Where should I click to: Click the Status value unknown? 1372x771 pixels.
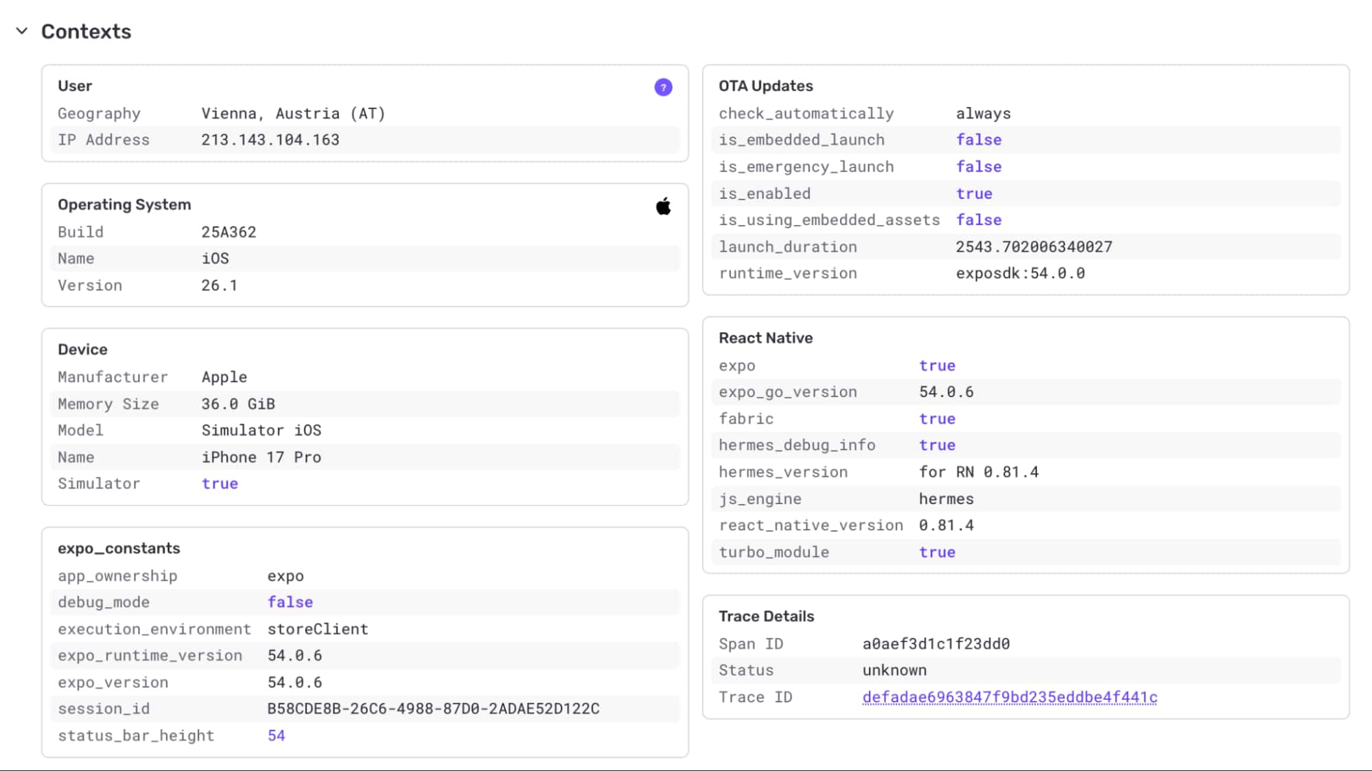click(894, 670)
